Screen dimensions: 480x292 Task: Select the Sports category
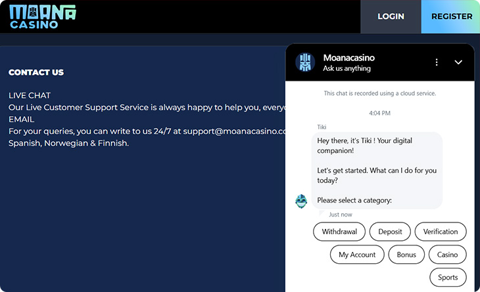[x=448, y=278]
